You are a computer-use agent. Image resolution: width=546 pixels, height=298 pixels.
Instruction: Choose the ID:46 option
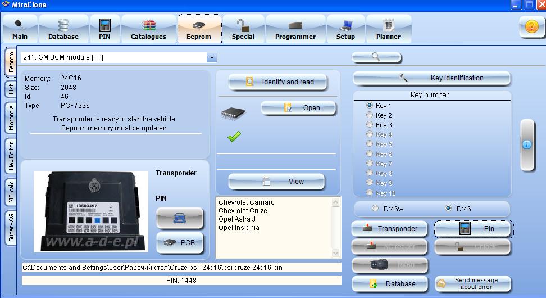coord(448,209)
